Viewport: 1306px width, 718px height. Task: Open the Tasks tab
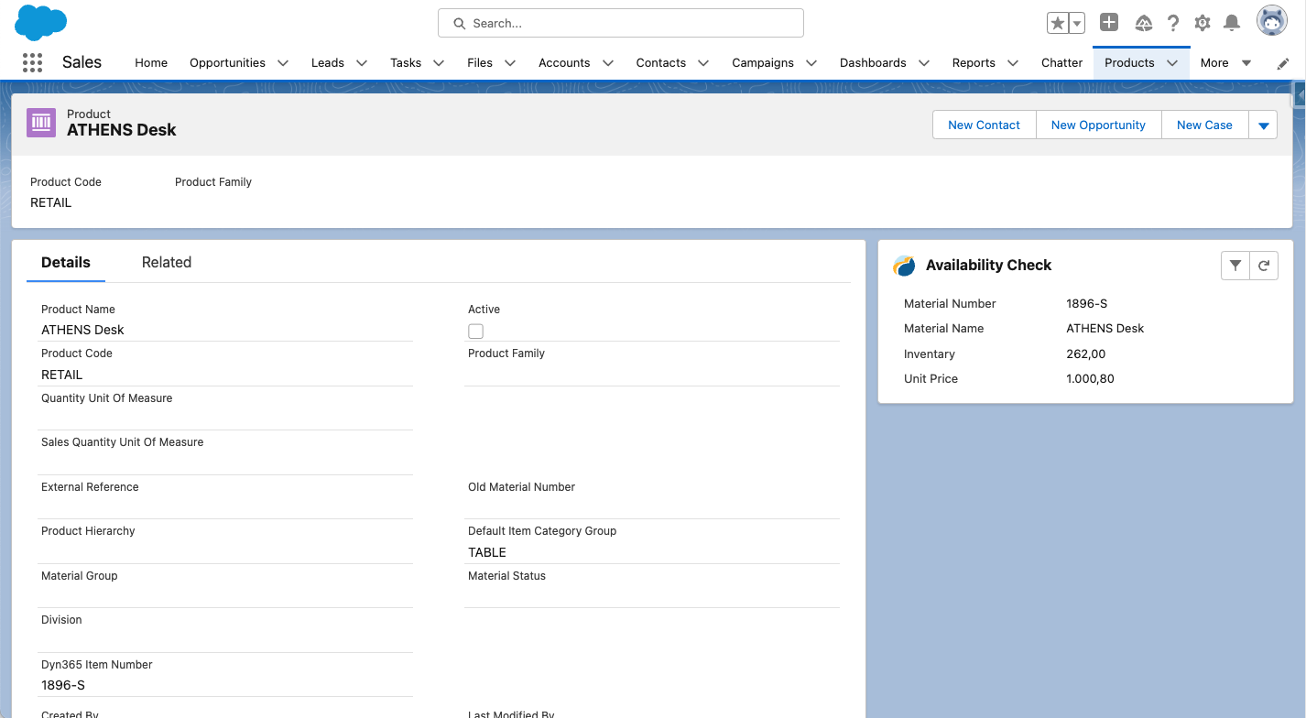click(x=406, y=63)
